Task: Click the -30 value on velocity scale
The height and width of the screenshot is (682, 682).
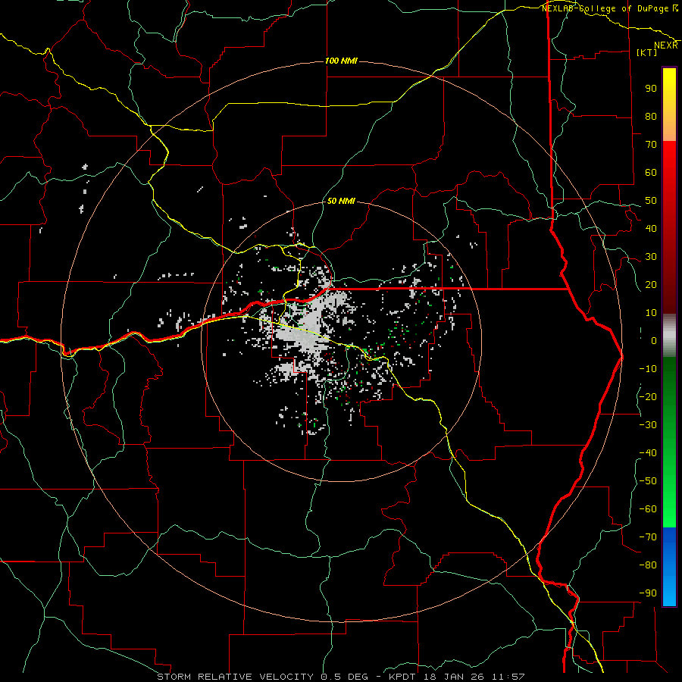Action: [648, 425]
